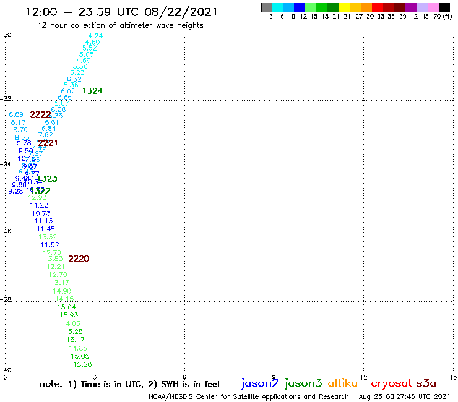Click the wave height value 8.89
This screenshot has height=402, width=458.
point(16,114)
